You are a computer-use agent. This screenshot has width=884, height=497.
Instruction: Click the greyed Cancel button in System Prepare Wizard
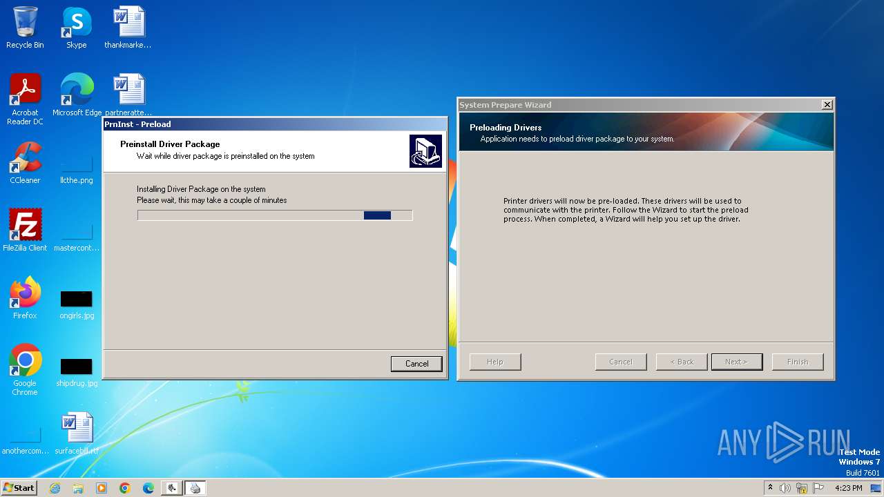point(621,362)
